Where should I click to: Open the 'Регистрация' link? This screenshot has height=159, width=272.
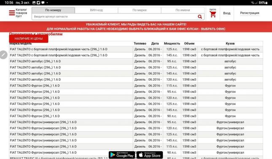(250, 13)
